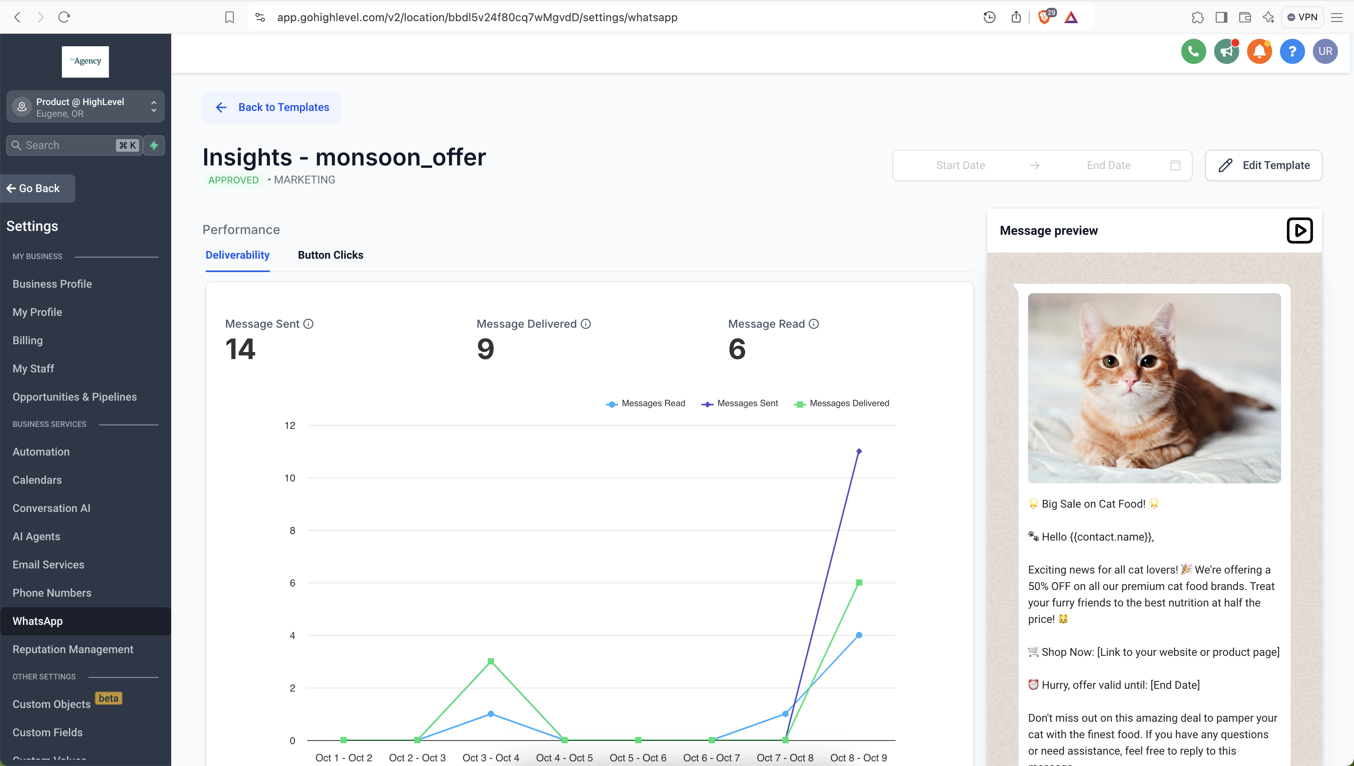Viewport: 1354px width, 766px height.
Task: Open the UR user avatar menu
Action: coord(1325,52)
